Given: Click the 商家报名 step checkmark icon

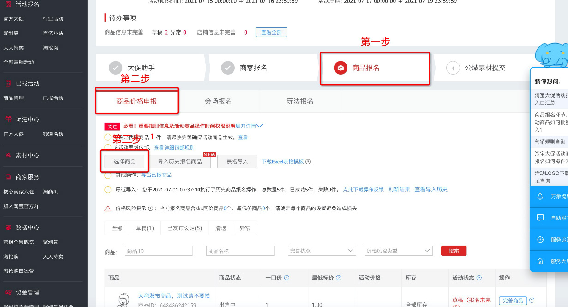Looking at the screenshot, I should (x=228, y=68).
